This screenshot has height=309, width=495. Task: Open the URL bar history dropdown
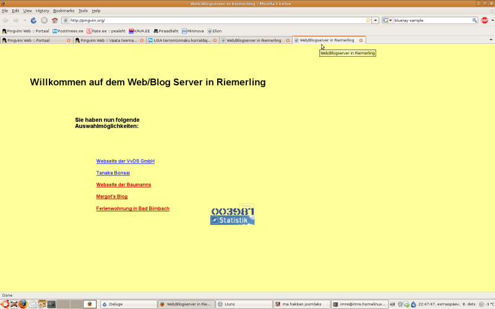pos(376,20)
